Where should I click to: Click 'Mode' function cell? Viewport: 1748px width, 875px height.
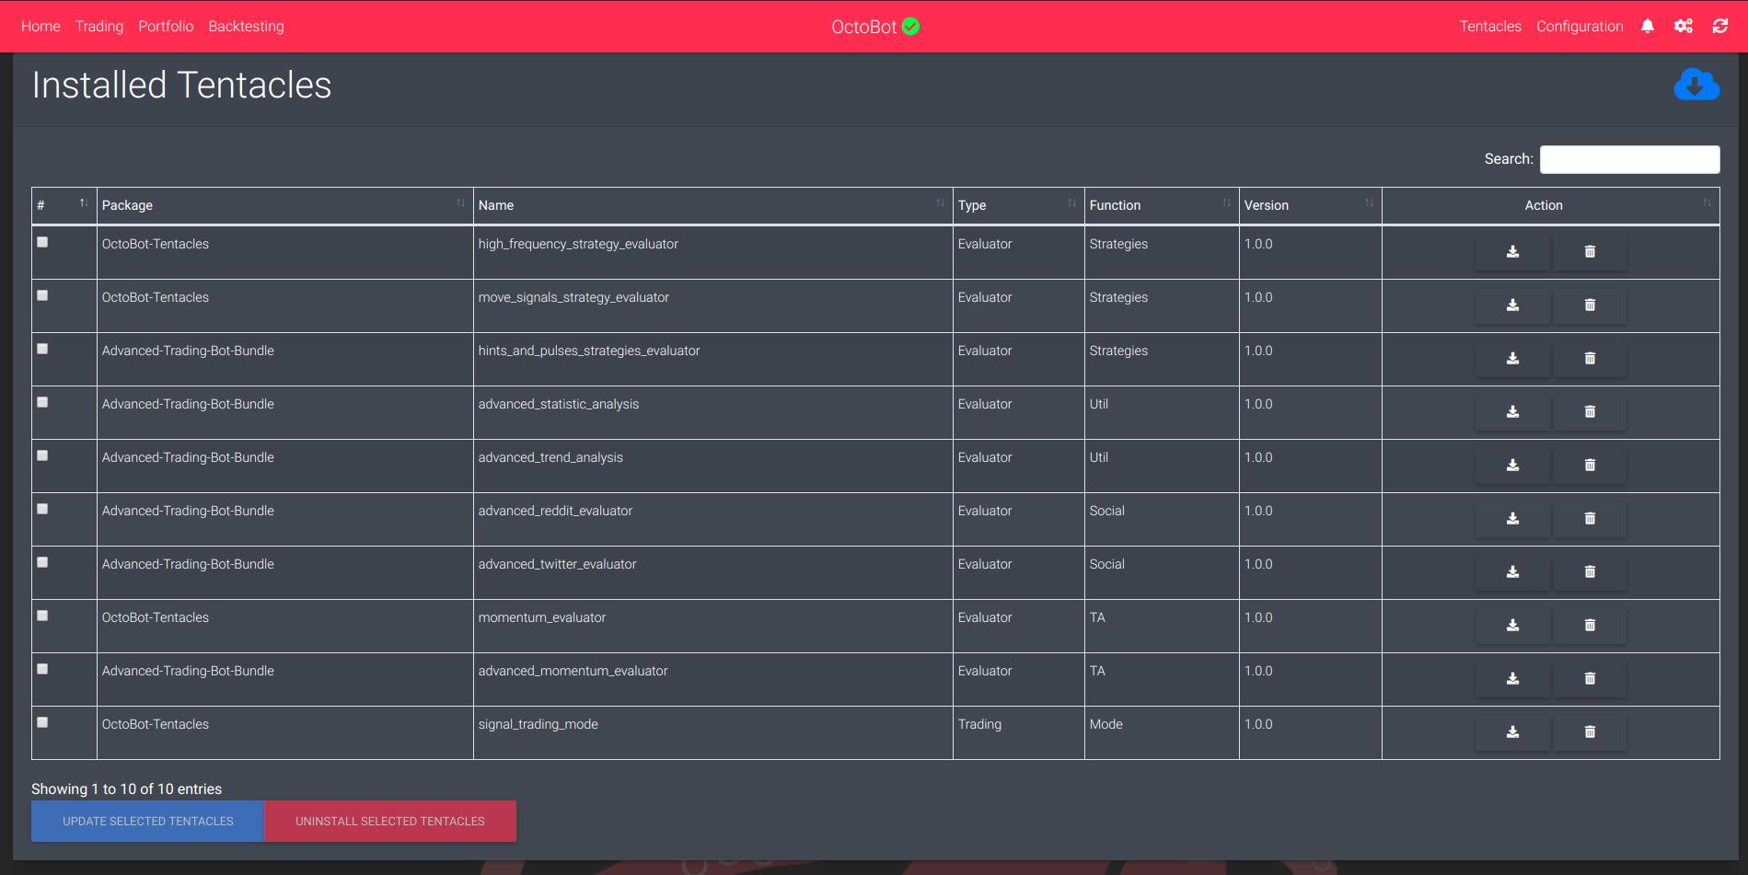1162,732
